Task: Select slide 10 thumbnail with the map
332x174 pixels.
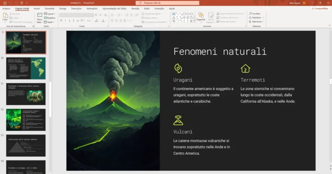Action: [26, 68]
